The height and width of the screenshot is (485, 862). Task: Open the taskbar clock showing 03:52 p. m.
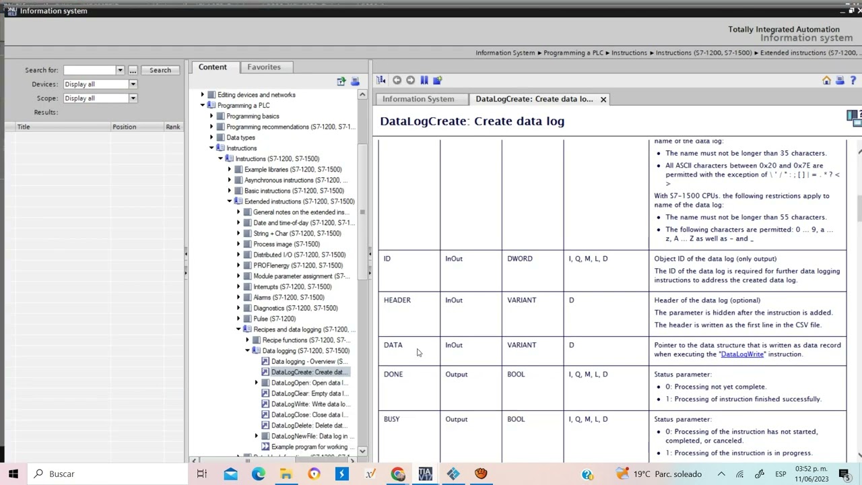point(811,474)
